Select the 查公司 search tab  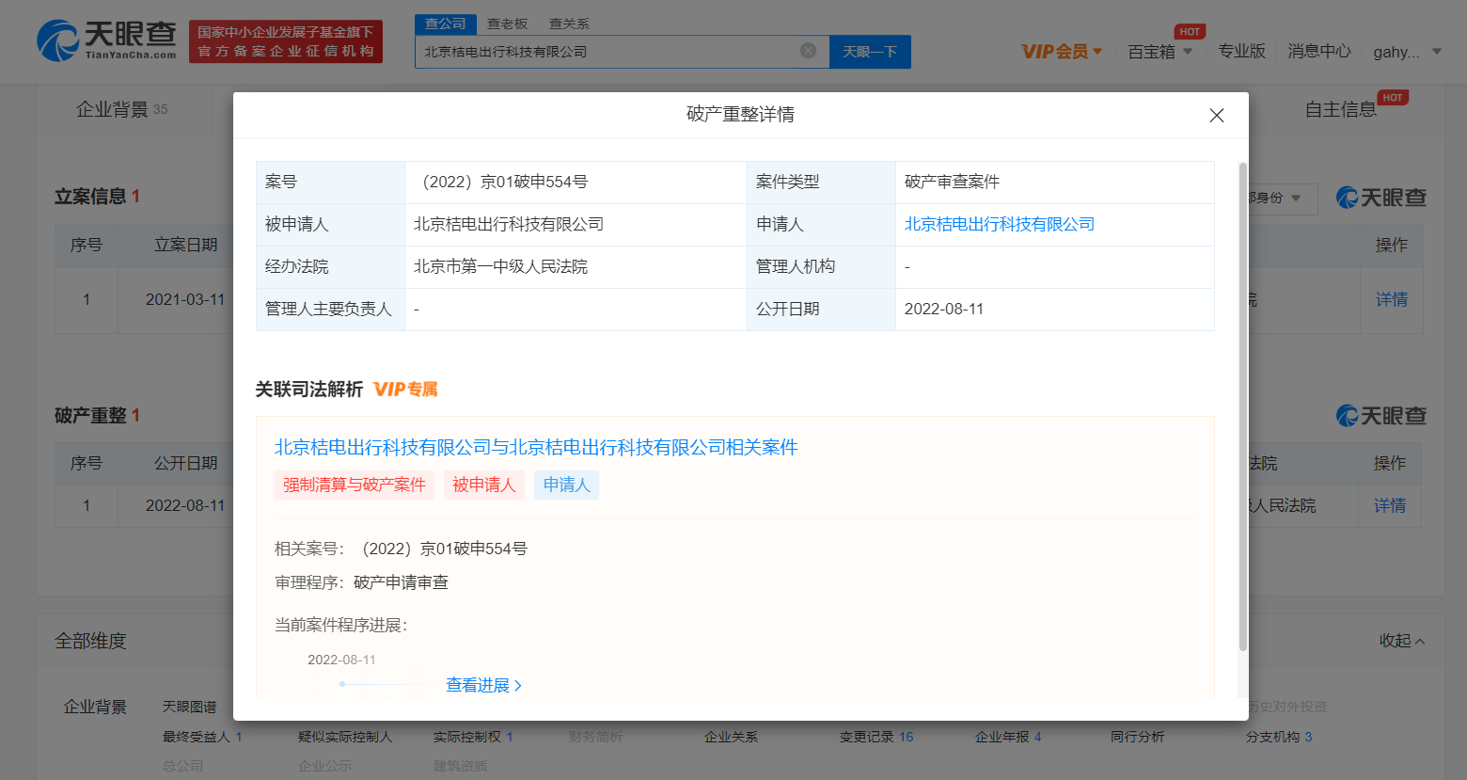445,24
